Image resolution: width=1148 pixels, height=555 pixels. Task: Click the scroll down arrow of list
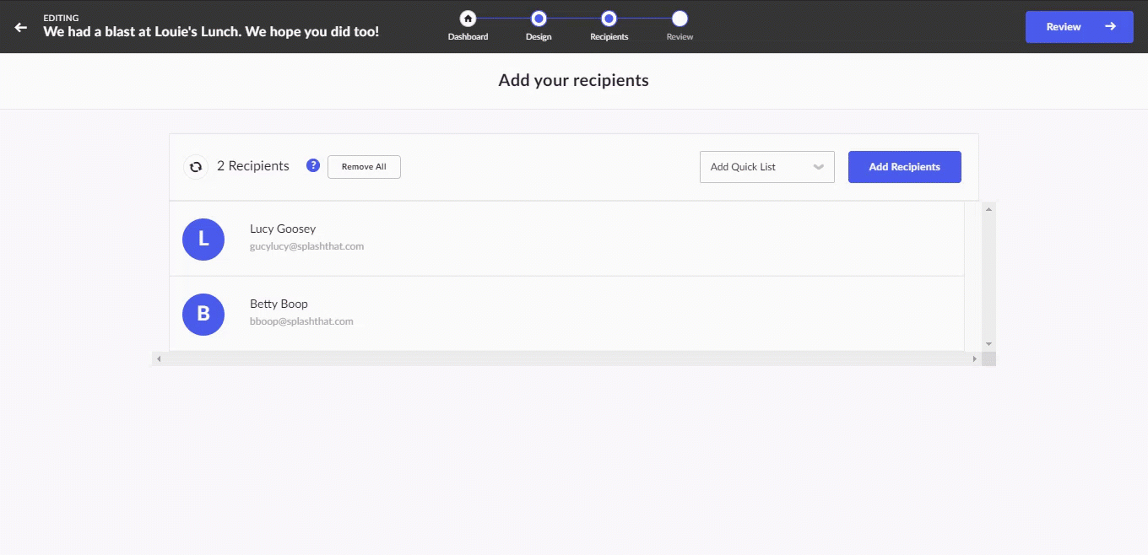pyautogui.click(x=989, y=344)
